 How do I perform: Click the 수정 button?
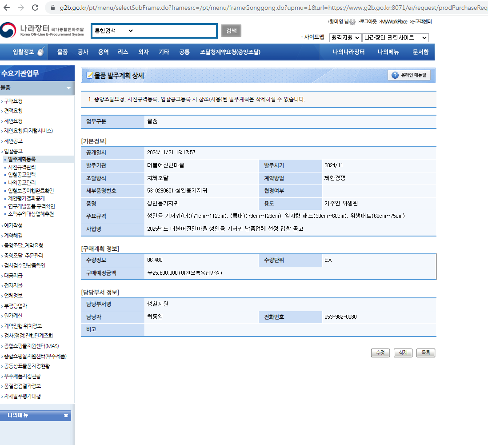[380, 353]
